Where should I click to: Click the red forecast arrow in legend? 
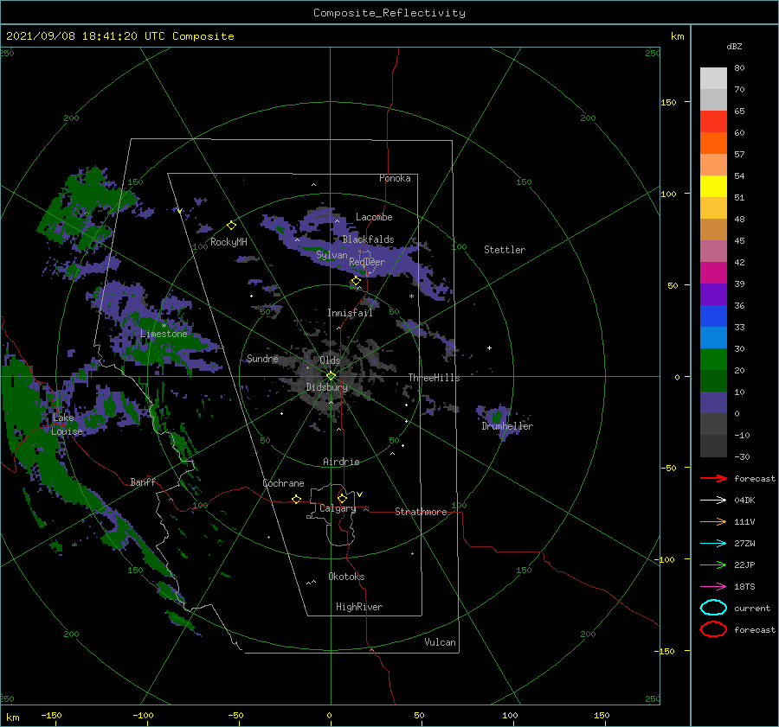pos(713,478)
